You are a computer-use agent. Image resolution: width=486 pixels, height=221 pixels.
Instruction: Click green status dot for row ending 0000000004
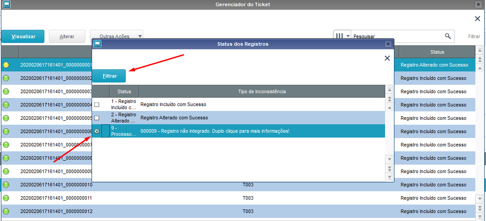click(x=6, y=105)
